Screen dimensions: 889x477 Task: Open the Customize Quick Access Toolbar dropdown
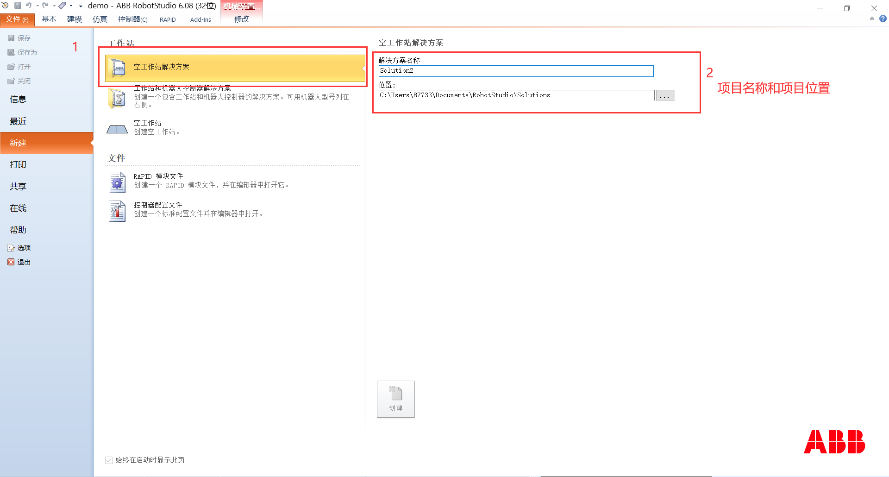(x=81, y=6)
